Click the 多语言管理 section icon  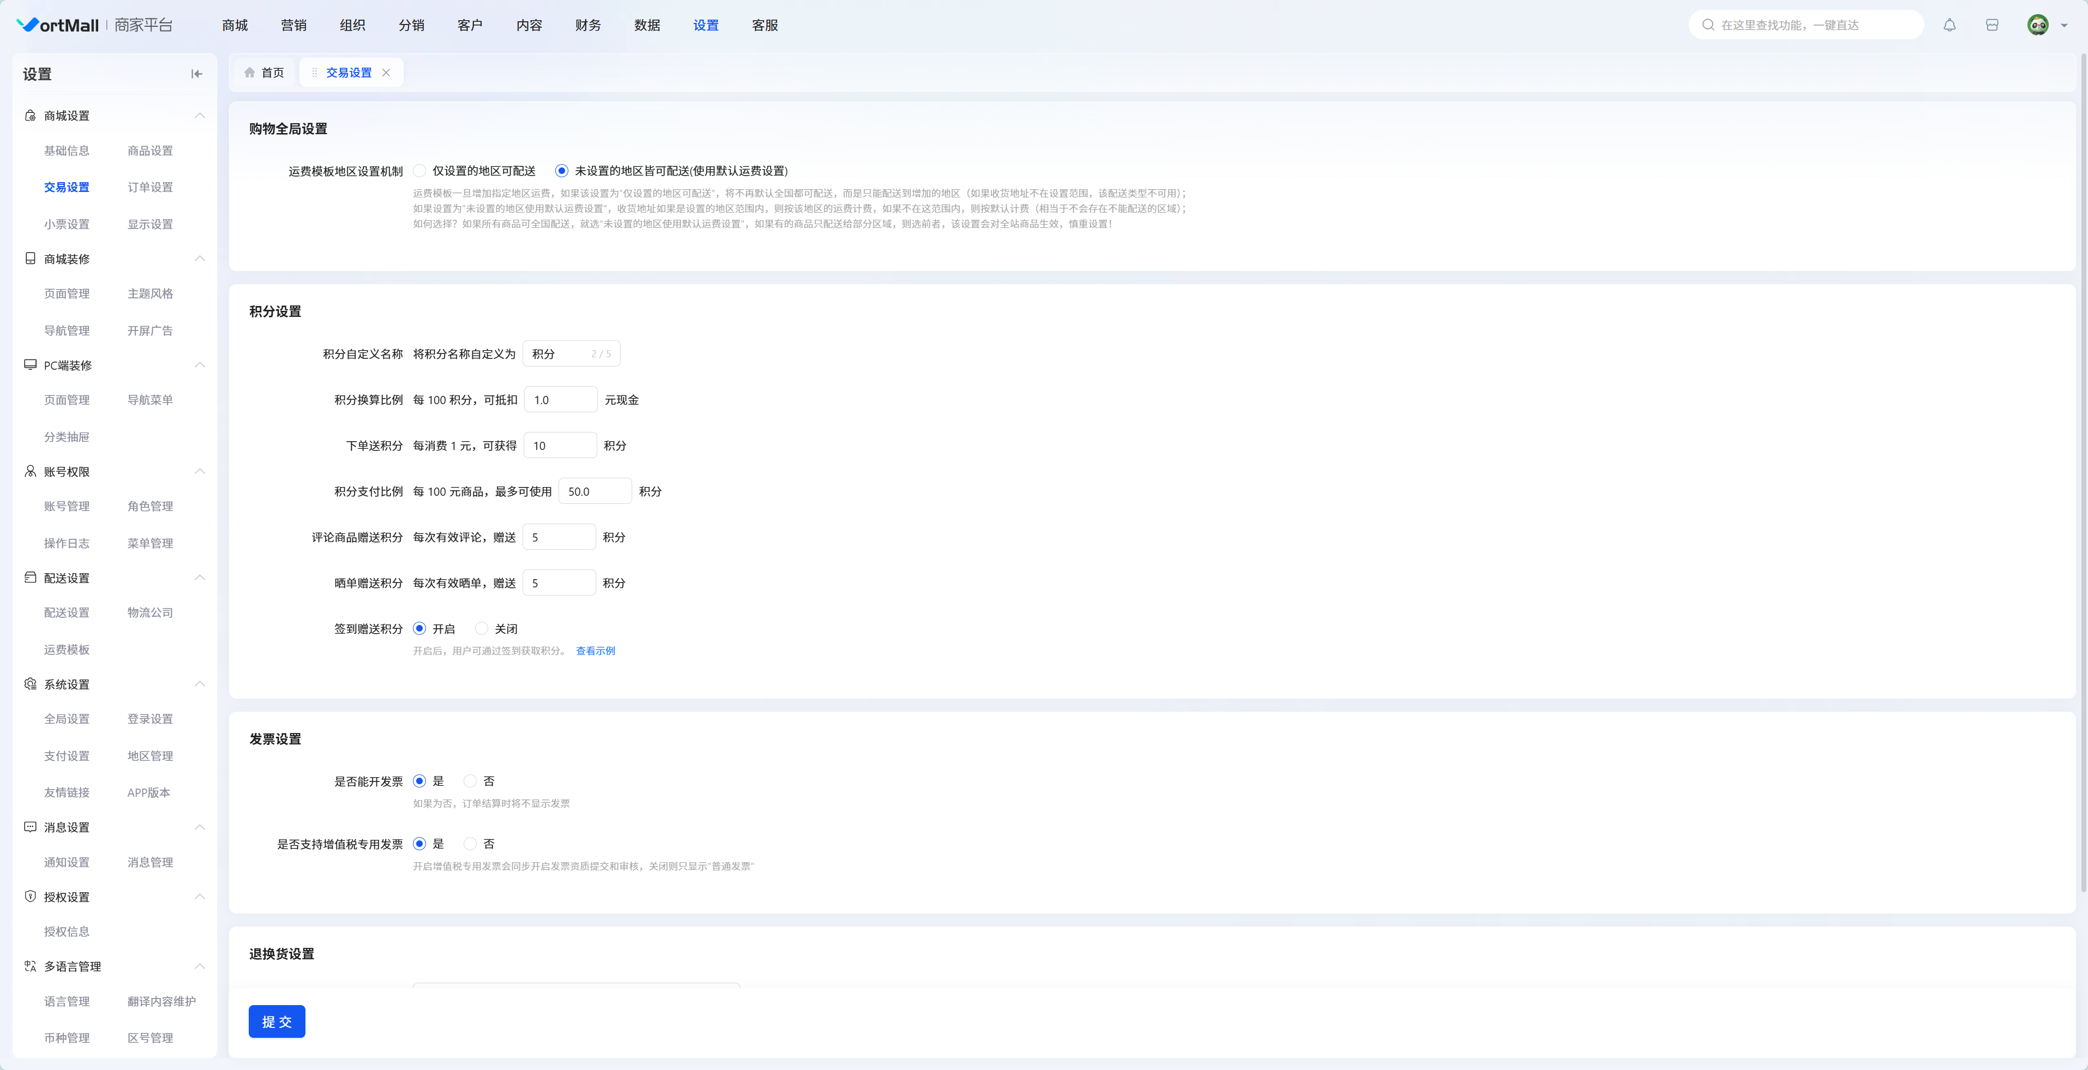click(x=30, y=966)
